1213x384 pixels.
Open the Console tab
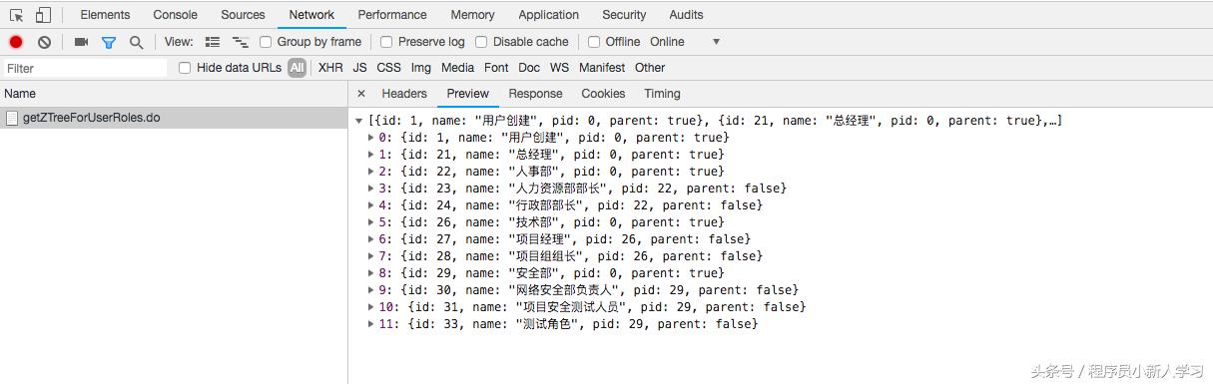[176, 15]
